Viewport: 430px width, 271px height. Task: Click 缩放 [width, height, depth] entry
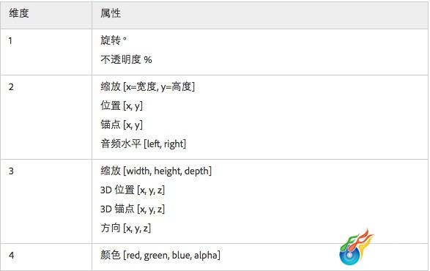pyautogui.click(x=156, y=171)
